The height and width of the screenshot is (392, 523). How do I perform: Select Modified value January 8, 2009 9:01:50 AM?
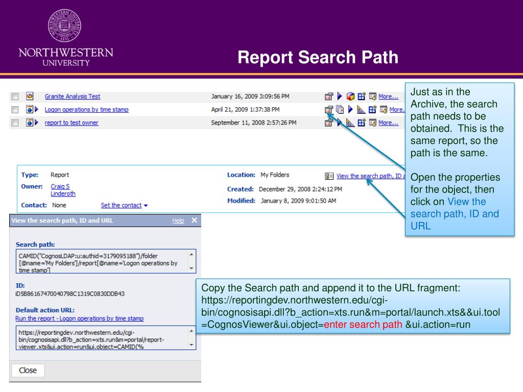click(298, 201)
